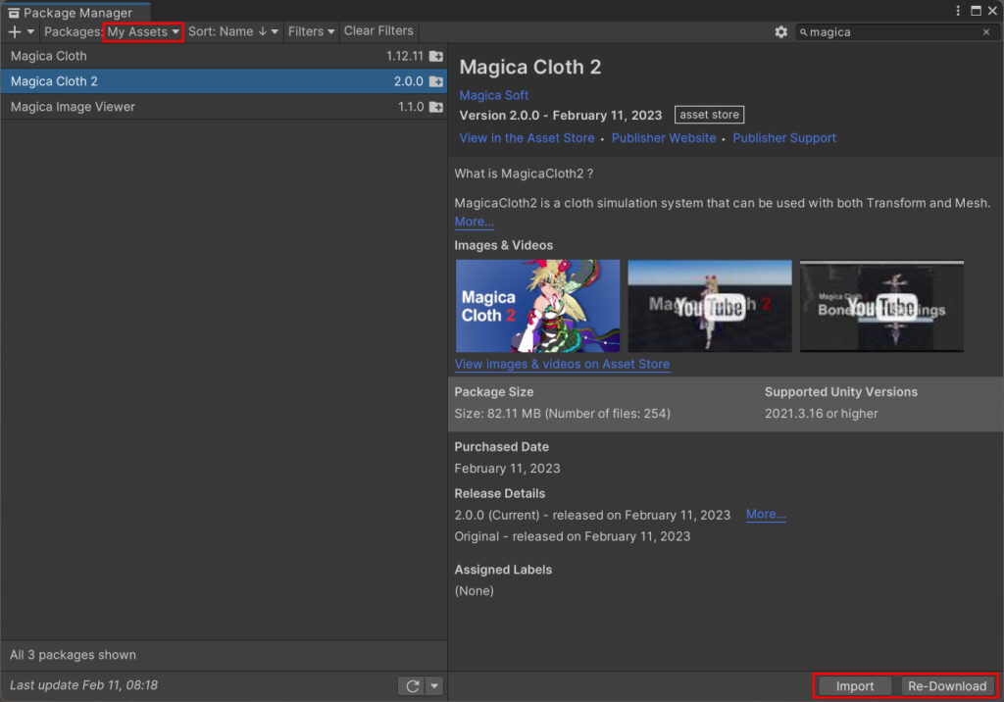Click the Re-Download button
Viewport: 1004px width, 702px height.
tap(947, 685)
